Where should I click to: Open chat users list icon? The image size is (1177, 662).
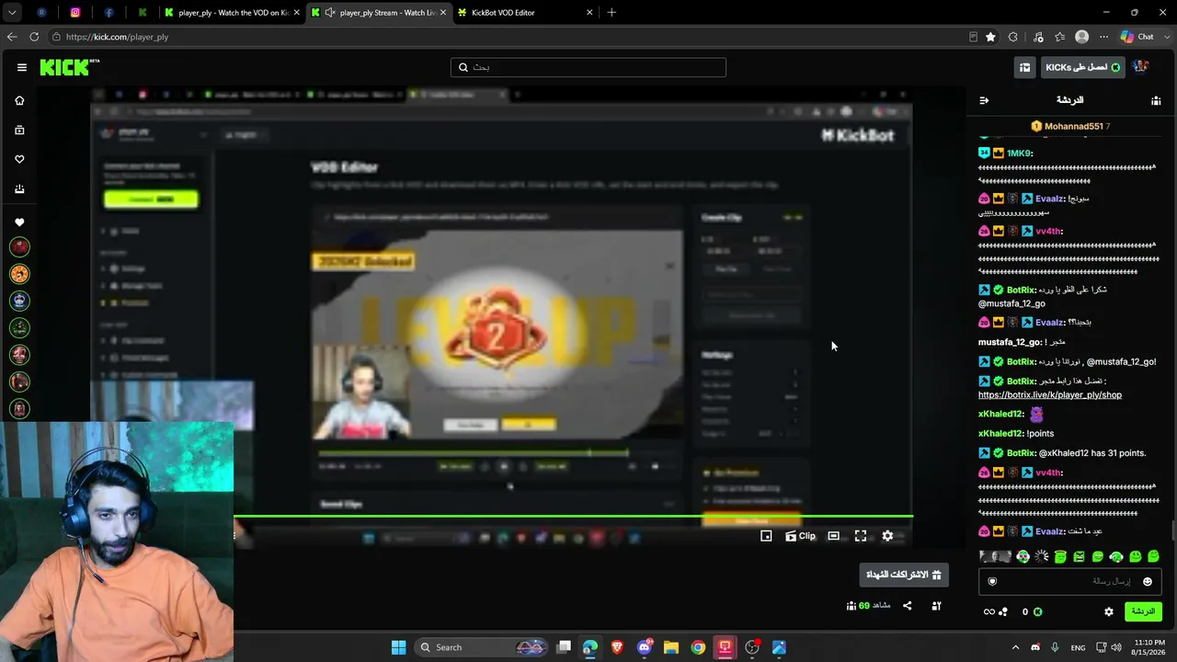click(x=1156, y=100)
